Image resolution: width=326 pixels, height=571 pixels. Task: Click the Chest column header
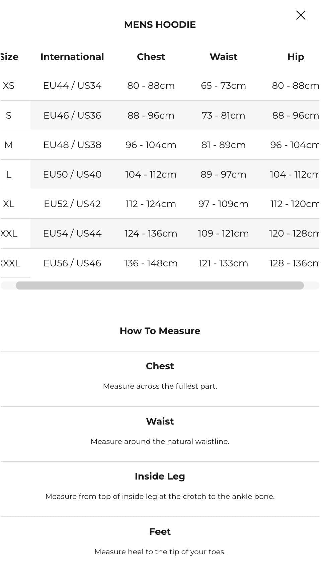tap(151, 57)
